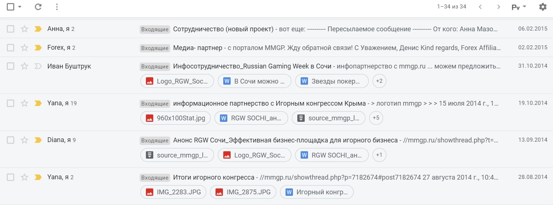Select checkbox for Yana 19-message thread
The image size is (553, 205).
pos(10,103)
